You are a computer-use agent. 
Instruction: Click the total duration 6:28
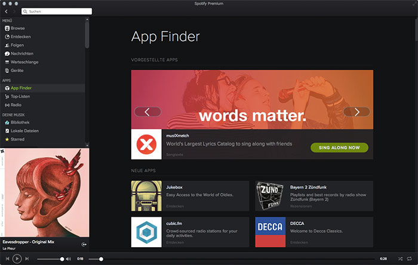(x=383, y=258)
